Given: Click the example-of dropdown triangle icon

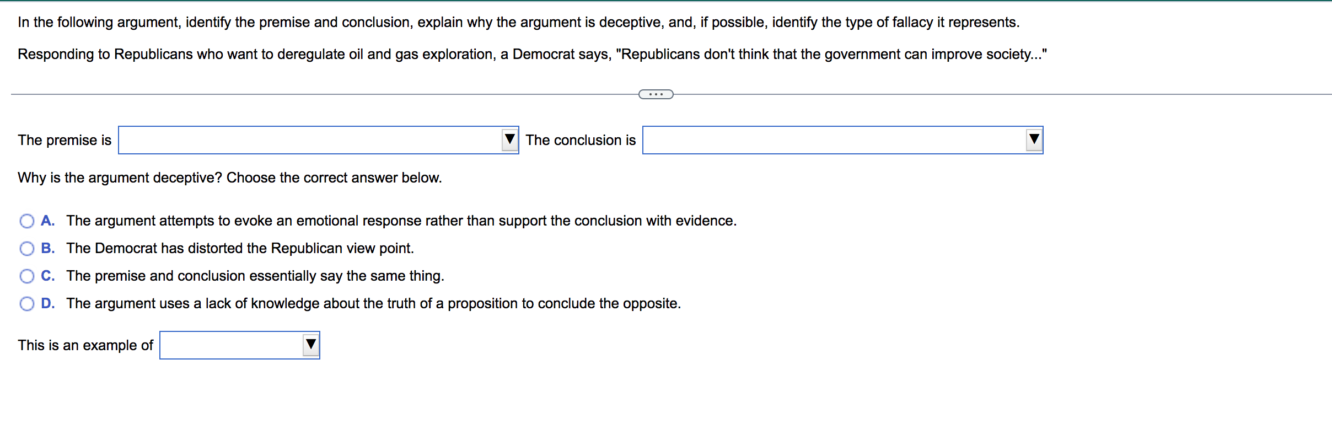Looking at the screenshot, I should pyautogui.click(x=310, y=345).
